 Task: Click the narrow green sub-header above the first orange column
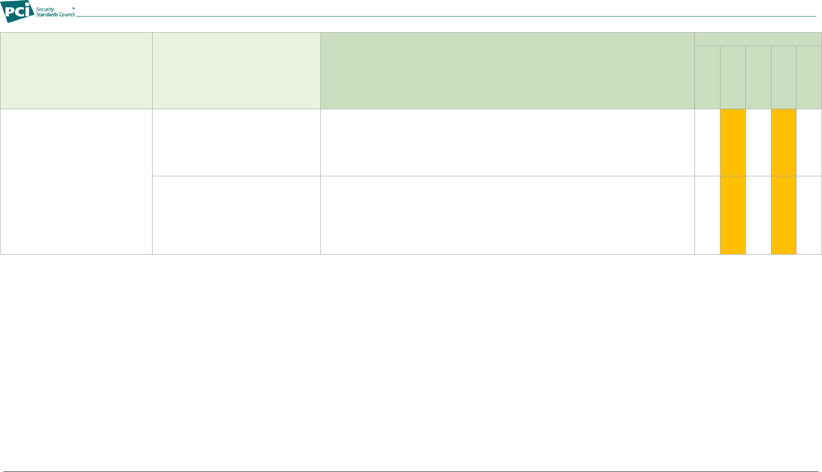pos(733,77)
